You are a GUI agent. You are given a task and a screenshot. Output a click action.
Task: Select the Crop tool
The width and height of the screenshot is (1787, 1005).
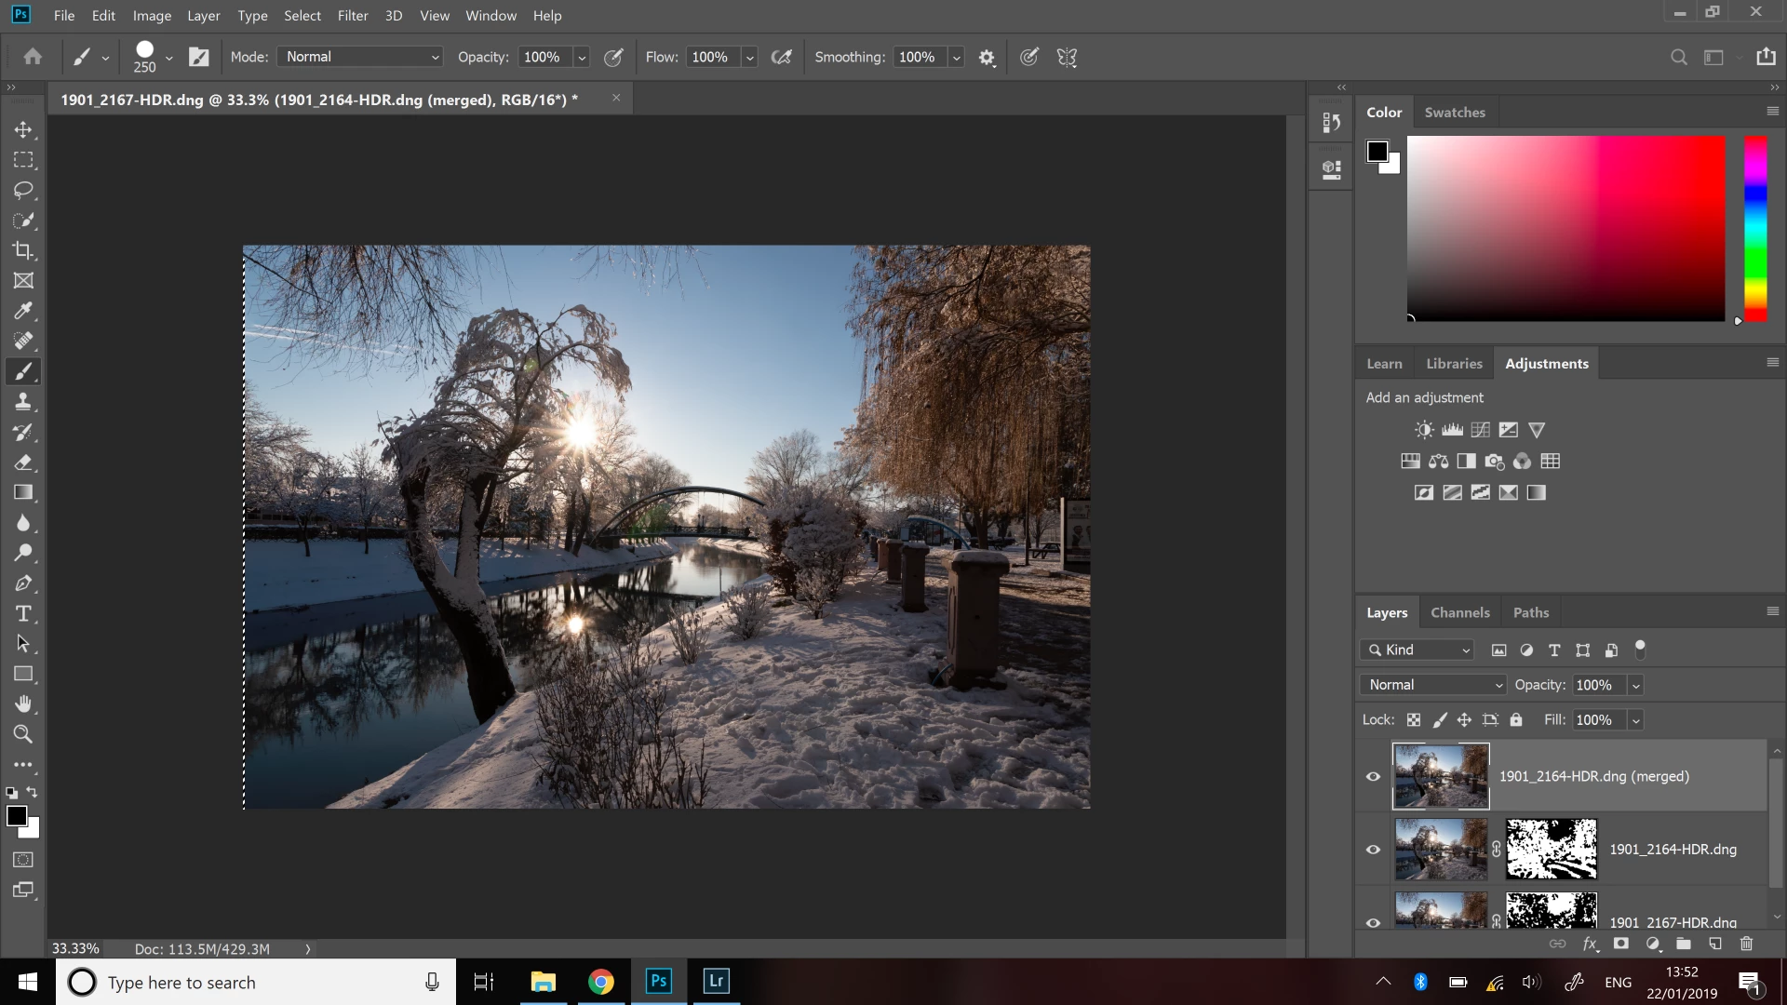(x=23, y=250)
